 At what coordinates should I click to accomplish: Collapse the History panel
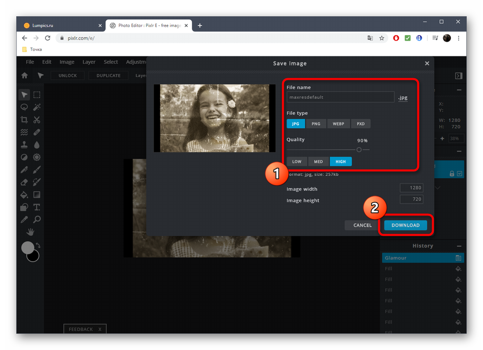(x=459, y=246)
